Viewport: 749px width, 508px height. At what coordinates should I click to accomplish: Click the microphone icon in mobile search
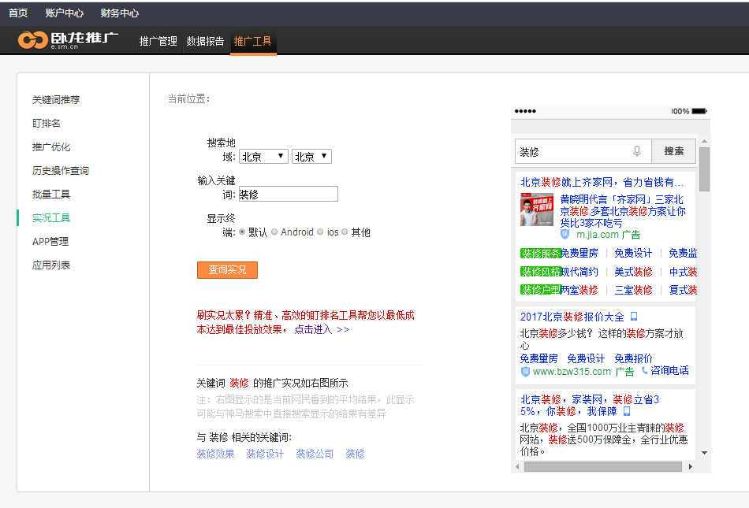637,151
